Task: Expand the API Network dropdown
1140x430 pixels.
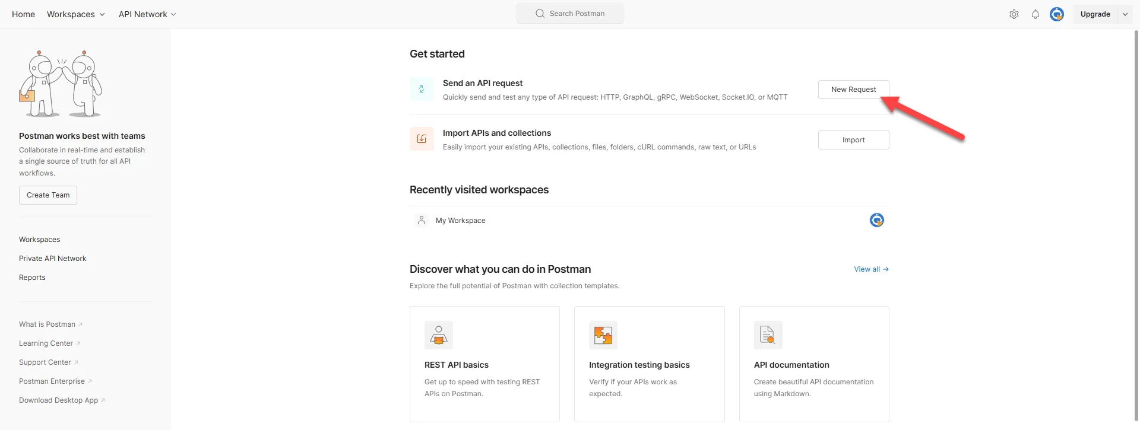Action: 147,14
